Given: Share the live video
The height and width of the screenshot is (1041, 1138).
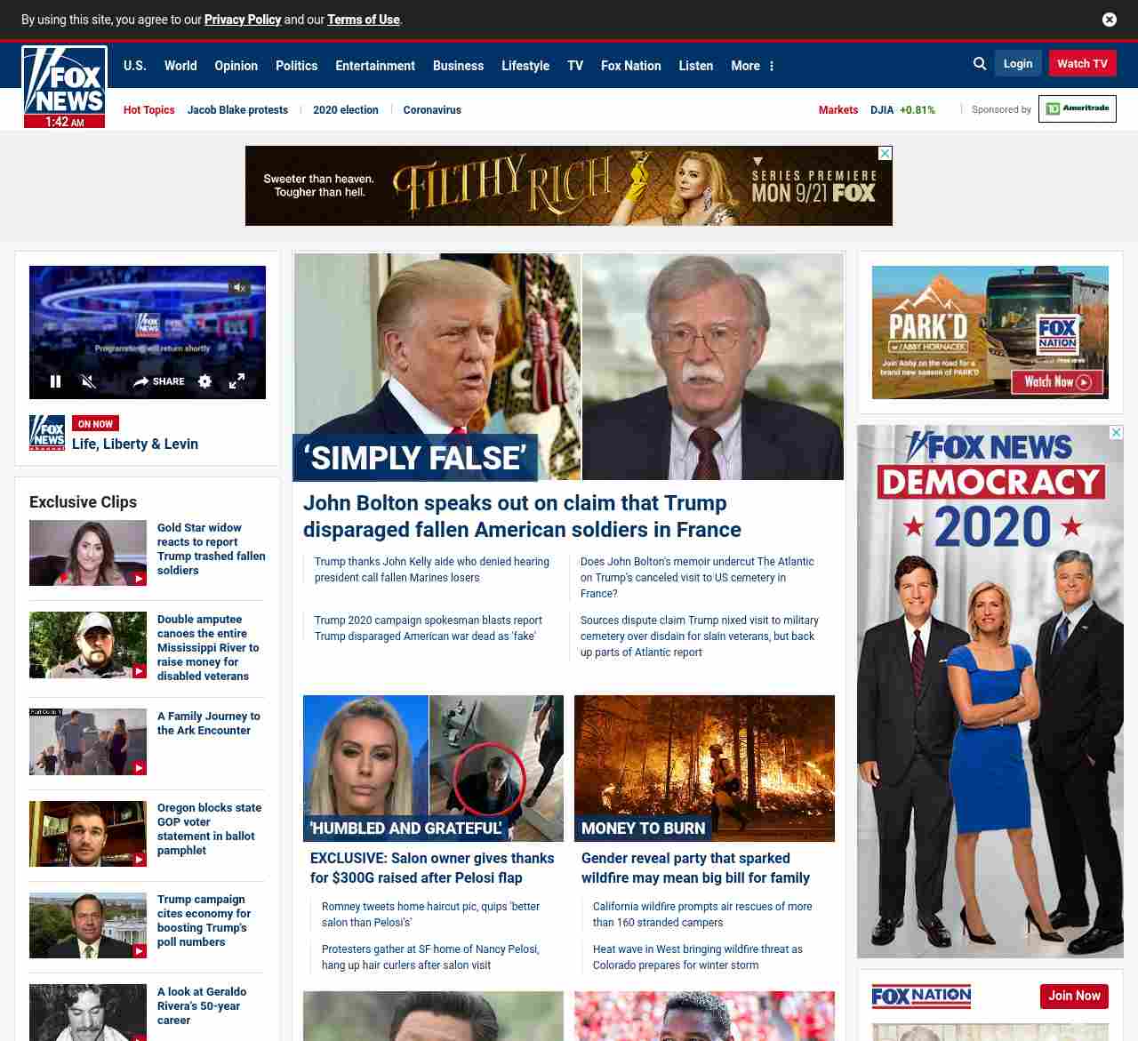Looking at the screenshot, I should (x=159, y=381).
